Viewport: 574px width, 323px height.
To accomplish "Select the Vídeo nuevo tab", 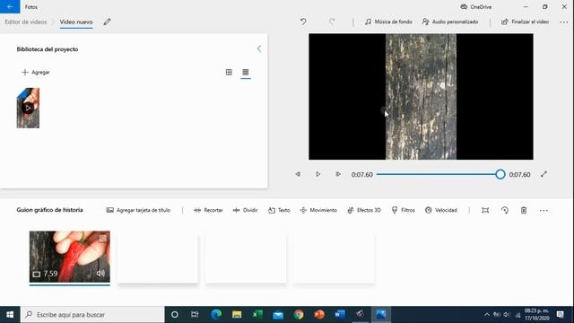I will [x=76, y=22].
